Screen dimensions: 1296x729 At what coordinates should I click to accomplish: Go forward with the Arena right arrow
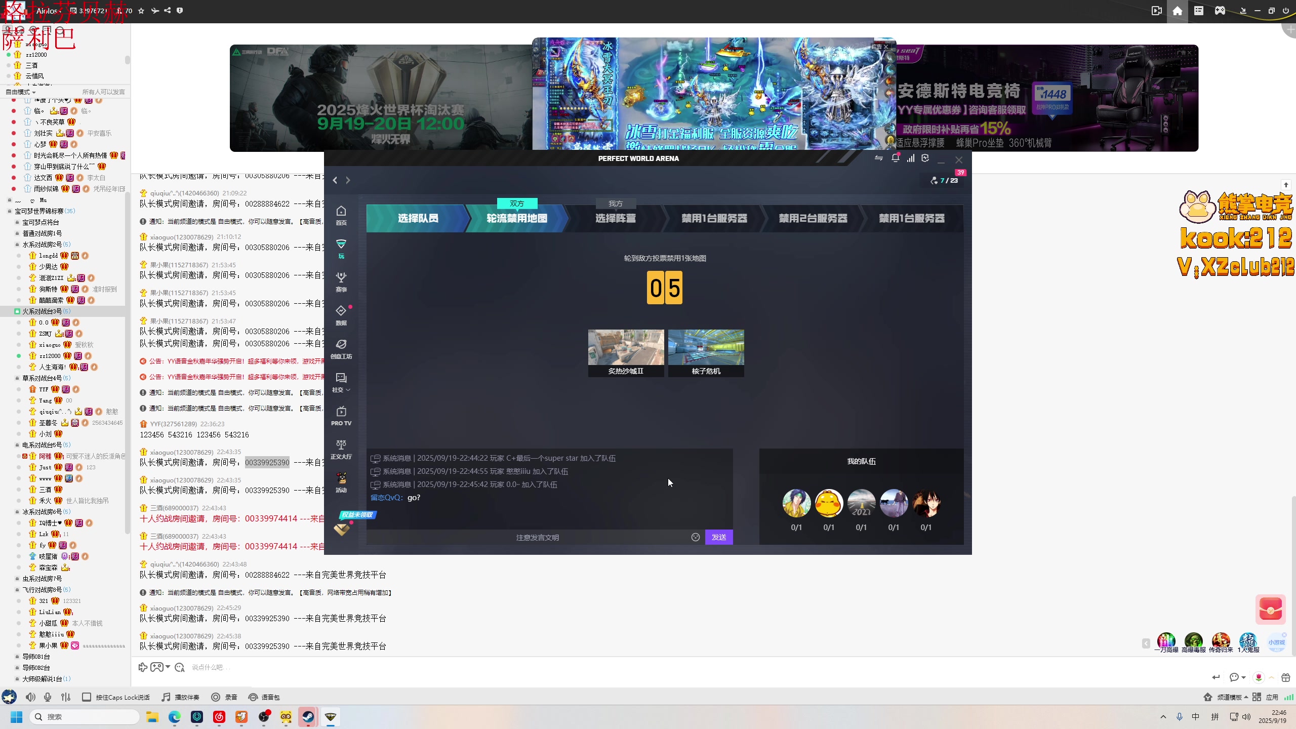pos(348,180)
